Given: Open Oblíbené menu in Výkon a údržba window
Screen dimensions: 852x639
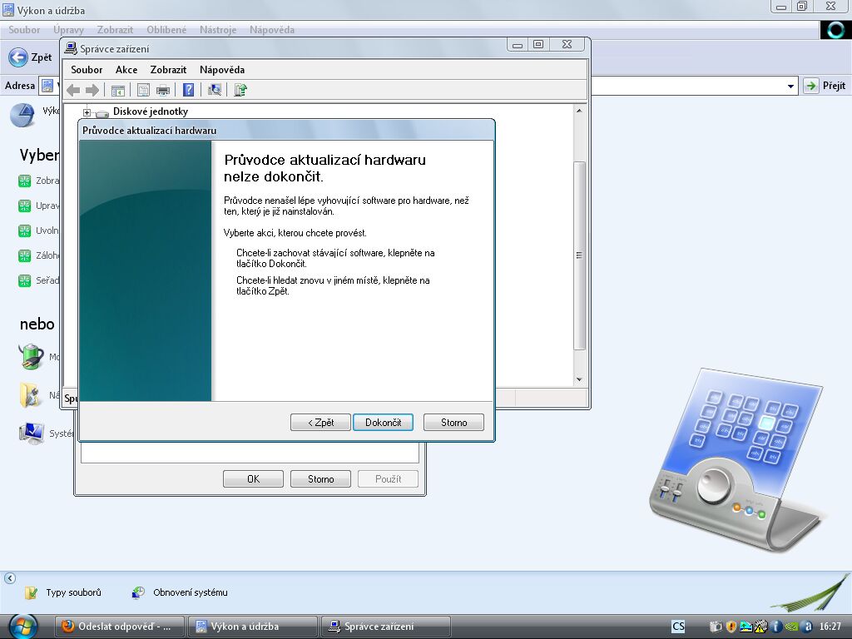Looking at the screenshot, I should tap(166, 30).
